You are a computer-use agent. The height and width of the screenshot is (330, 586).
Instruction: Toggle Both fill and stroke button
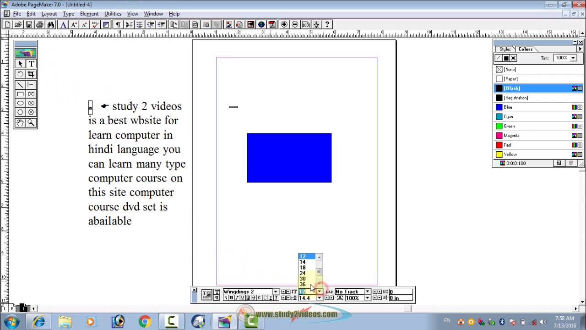(x=513, y=58)
